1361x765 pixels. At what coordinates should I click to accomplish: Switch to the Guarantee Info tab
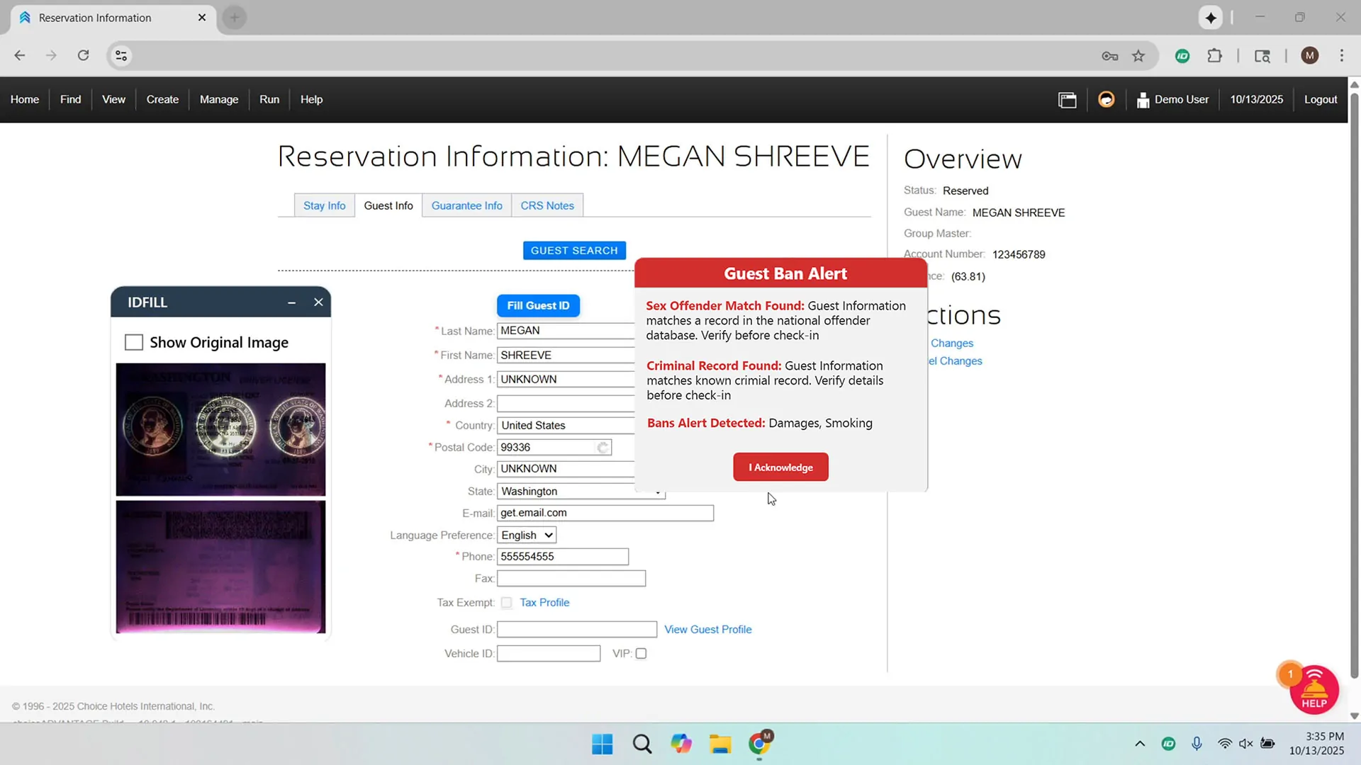click(466, 205)
